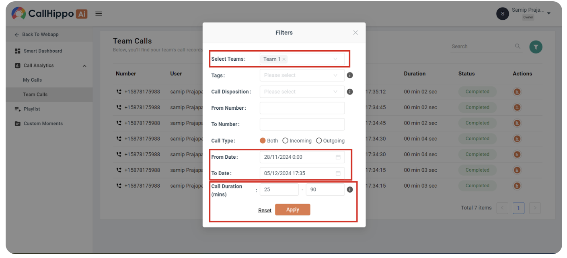Click the info icon beside Tags
The image size is (567, 258).
(350, 75)
